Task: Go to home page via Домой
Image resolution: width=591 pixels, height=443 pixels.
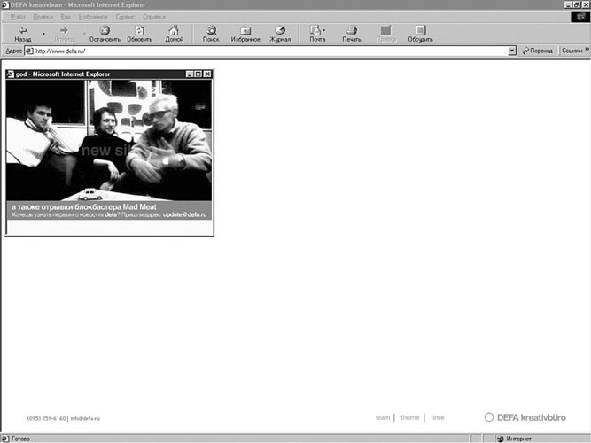Action: pyautogui.click(x=175, y=34)
